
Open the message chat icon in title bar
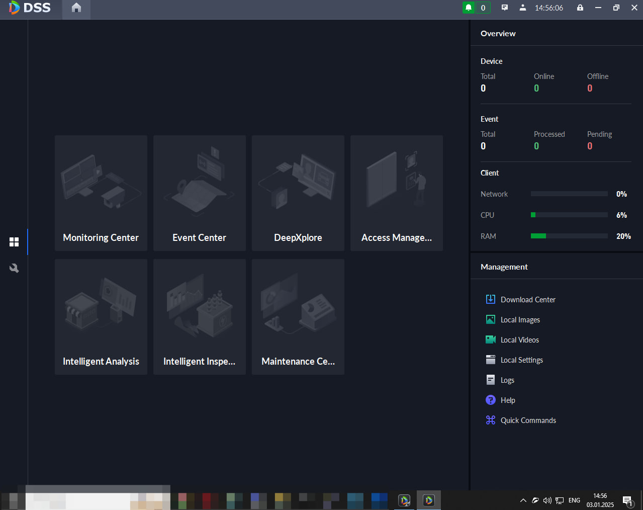[505, 8]
